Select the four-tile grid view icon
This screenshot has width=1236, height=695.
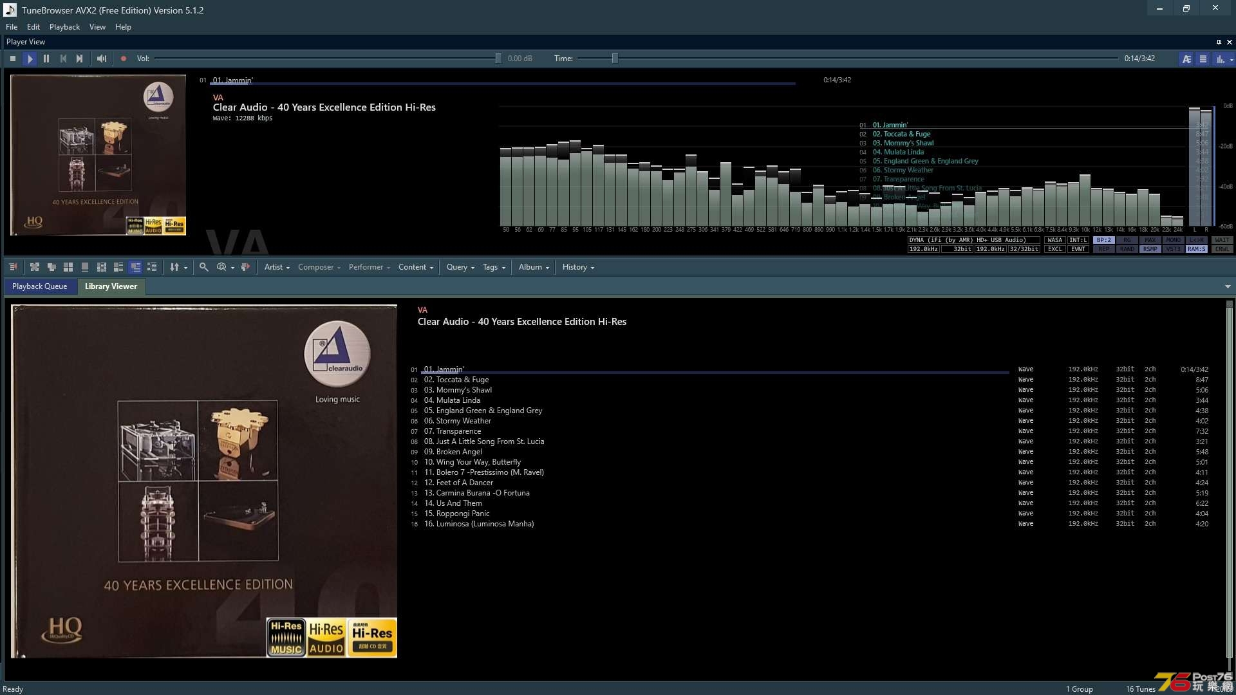click(x=68, y=267)
